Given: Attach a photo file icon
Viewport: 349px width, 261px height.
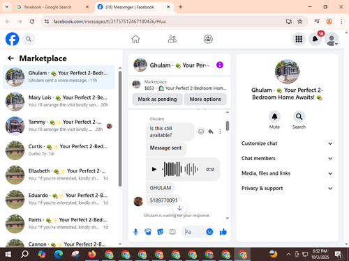Looking at the screenshot, I should 148,232.
